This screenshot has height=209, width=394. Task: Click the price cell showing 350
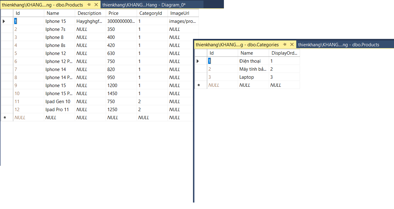click(121, 29)
